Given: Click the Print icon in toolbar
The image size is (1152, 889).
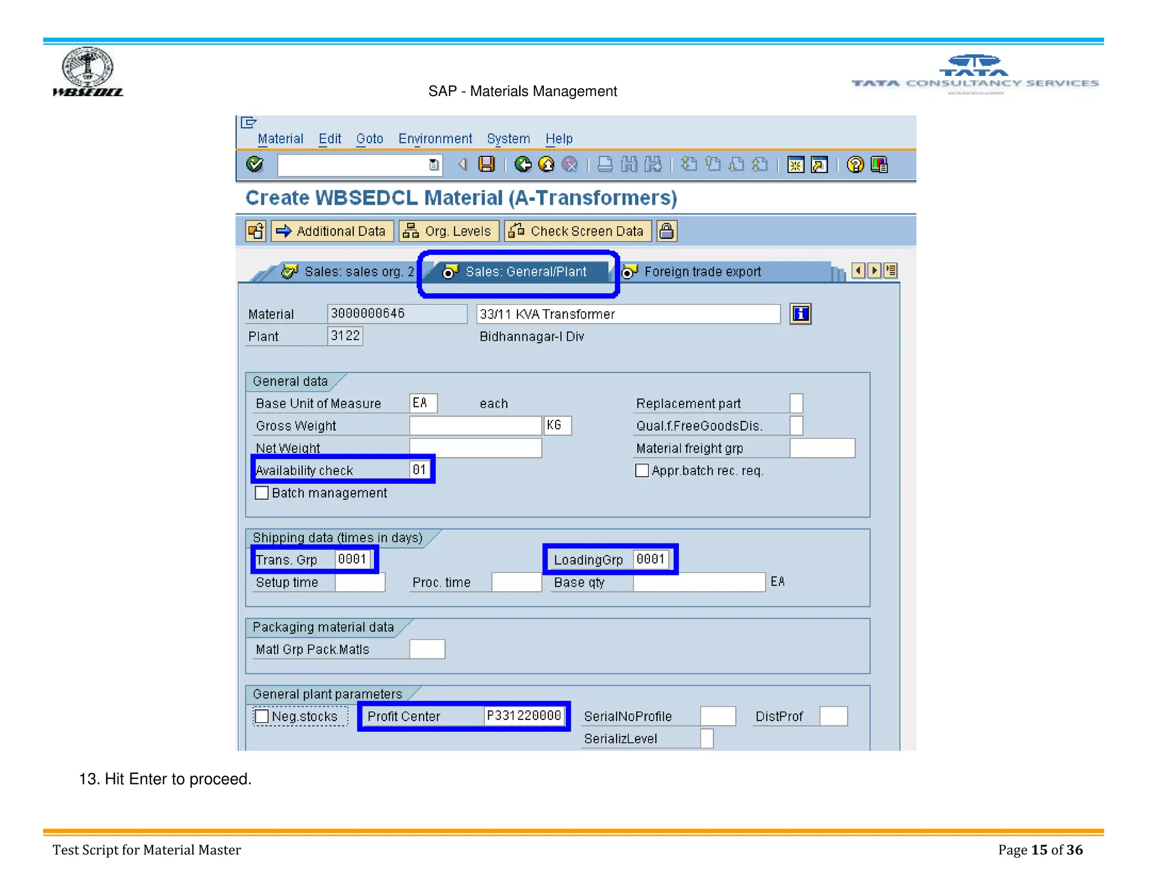Looking at the screenshot, I should coord(605,164).
